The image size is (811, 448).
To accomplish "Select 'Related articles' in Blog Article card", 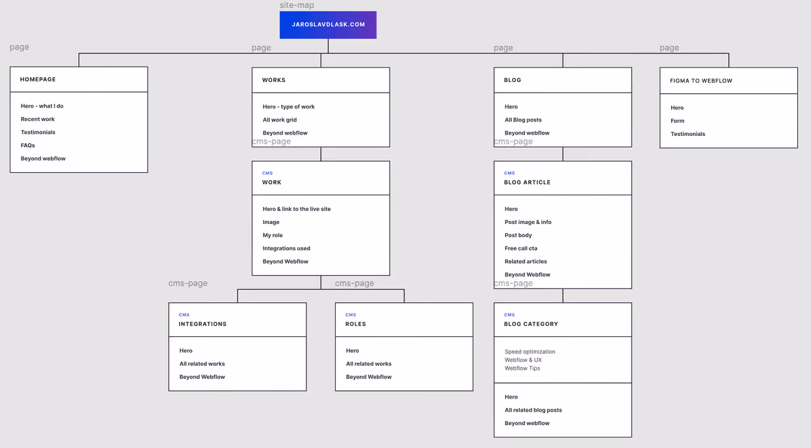I will 526,261.
